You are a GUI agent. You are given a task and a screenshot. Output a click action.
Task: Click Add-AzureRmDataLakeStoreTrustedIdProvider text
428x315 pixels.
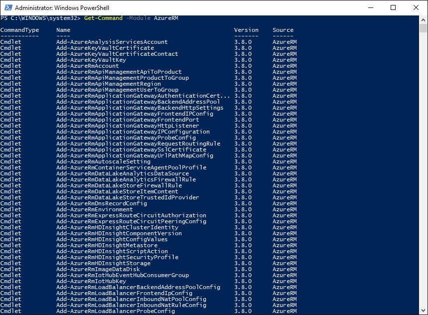(128, 198)
